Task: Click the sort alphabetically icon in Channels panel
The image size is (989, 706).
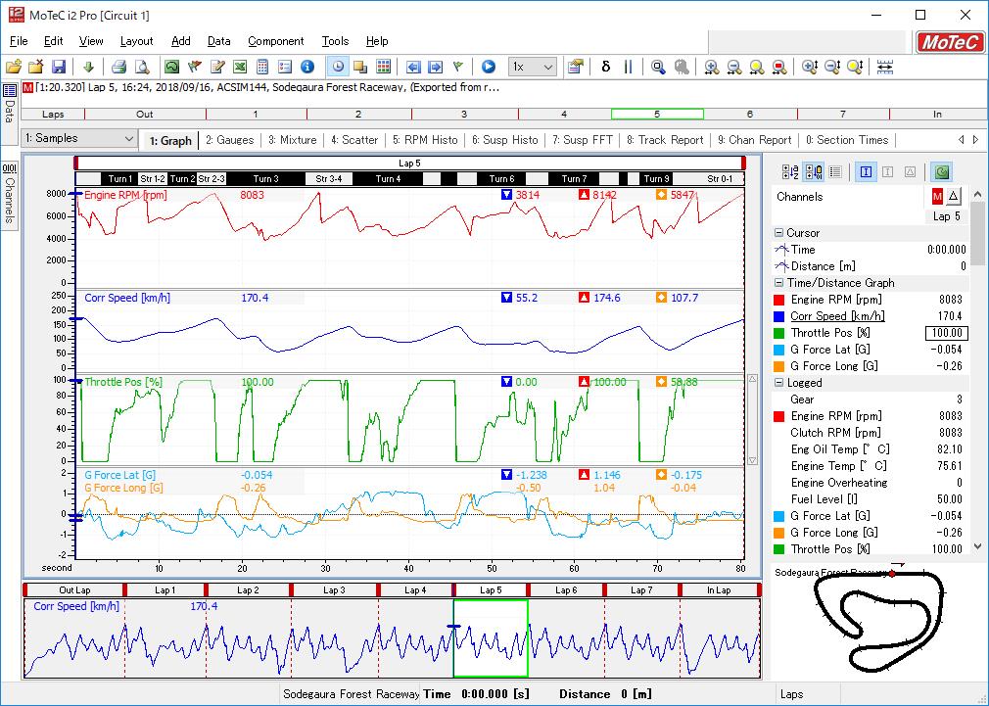Action: tap(790, 171)
